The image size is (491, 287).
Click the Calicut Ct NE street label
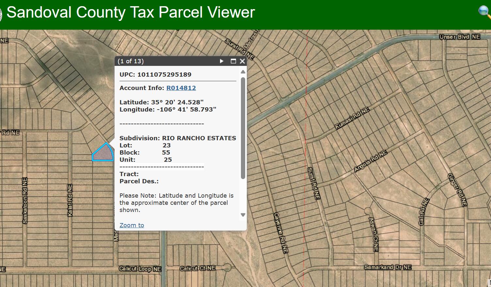[x=197, y=268]
